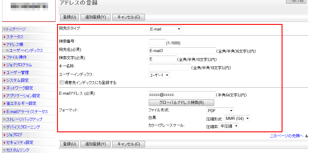Open the ユーザーインデックス dropdown
The width and height of the screenshot is (311, 153).
point(159,75)
